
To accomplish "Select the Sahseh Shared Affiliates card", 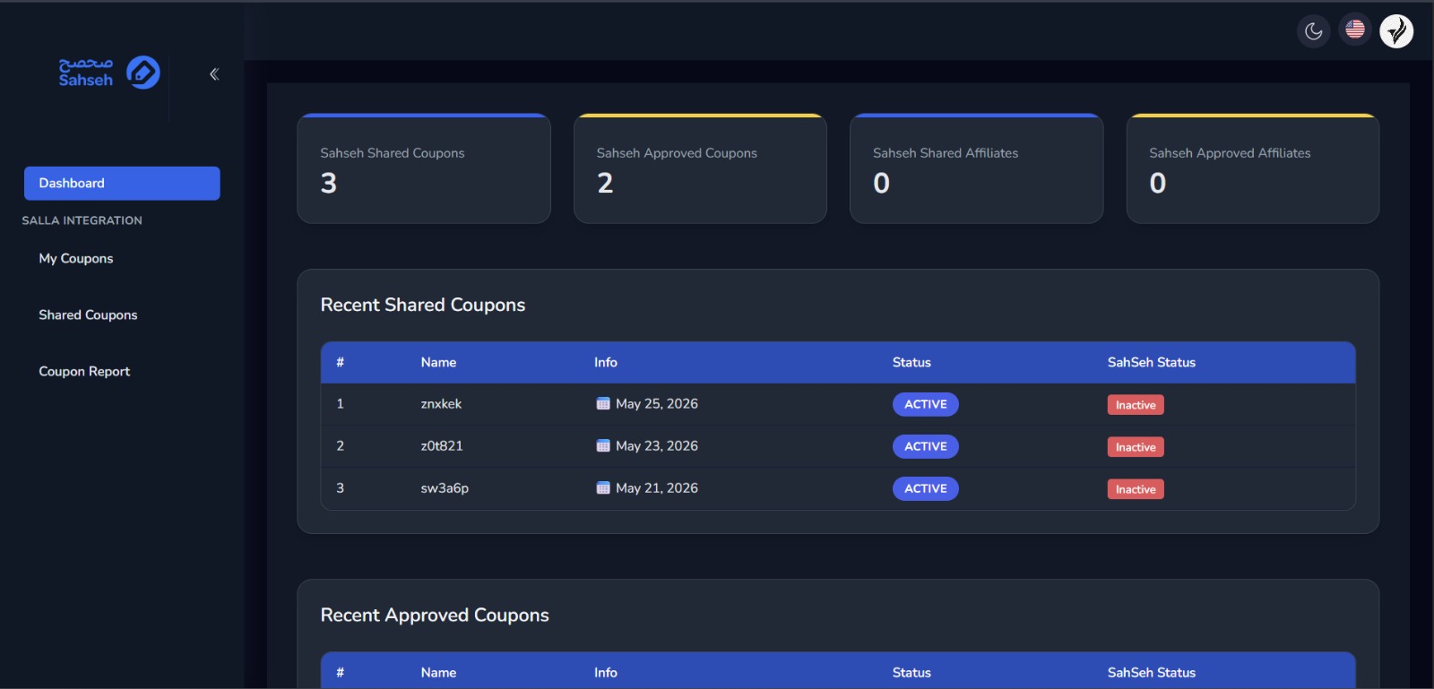I will click(x=977, y=168).
